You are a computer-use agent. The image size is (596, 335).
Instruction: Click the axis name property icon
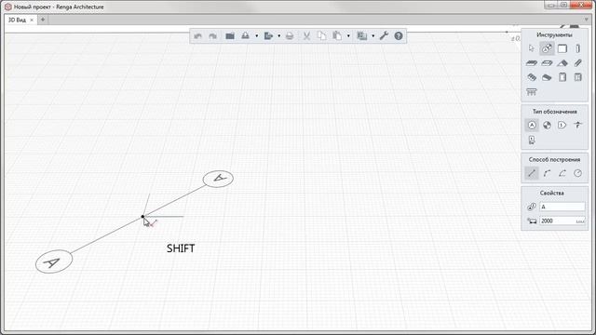pyautogui.click(x=532, y=207)
